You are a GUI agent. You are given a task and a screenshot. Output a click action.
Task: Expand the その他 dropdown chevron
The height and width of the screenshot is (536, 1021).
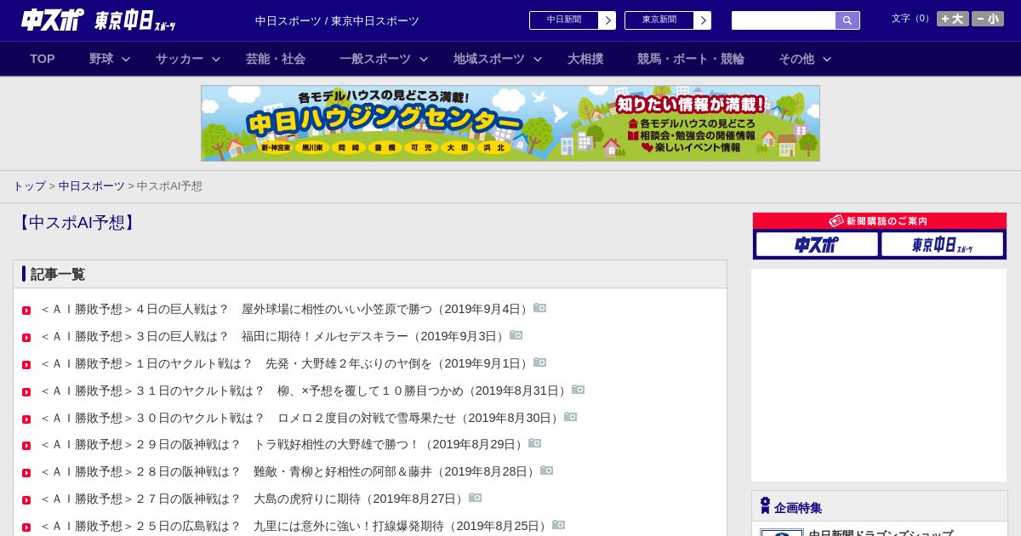click(x=827, y=59)
